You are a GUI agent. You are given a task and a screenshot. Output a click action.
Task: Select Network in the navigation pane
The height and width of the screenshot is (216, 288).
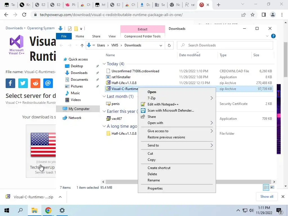click(x=75, y=118)
